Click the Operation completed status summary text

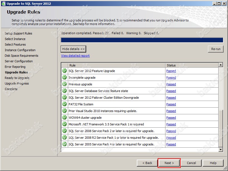coord(110,33)
